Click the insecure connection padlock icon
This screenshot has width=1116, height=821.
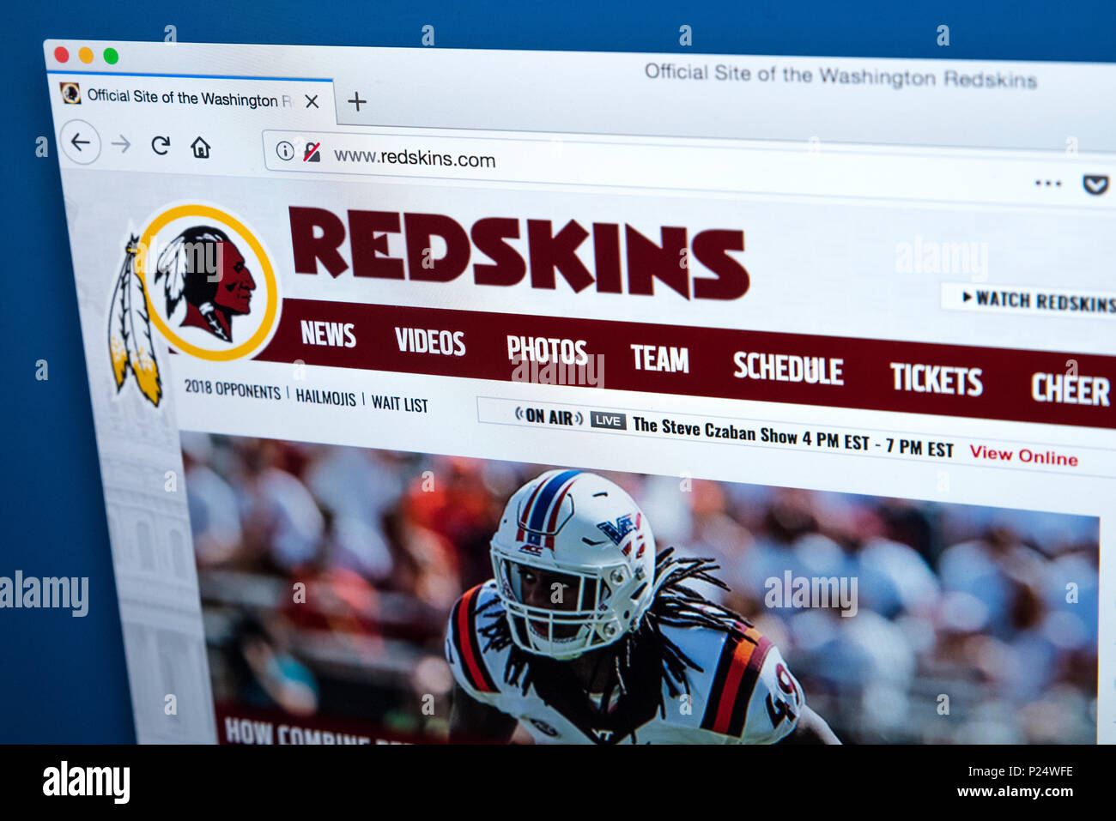pos(311,153)
